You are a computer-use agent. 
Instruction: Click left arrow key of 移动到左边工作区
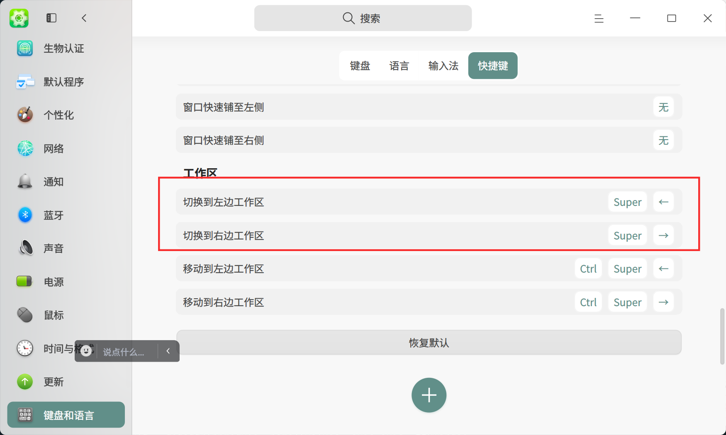[663, 268]
